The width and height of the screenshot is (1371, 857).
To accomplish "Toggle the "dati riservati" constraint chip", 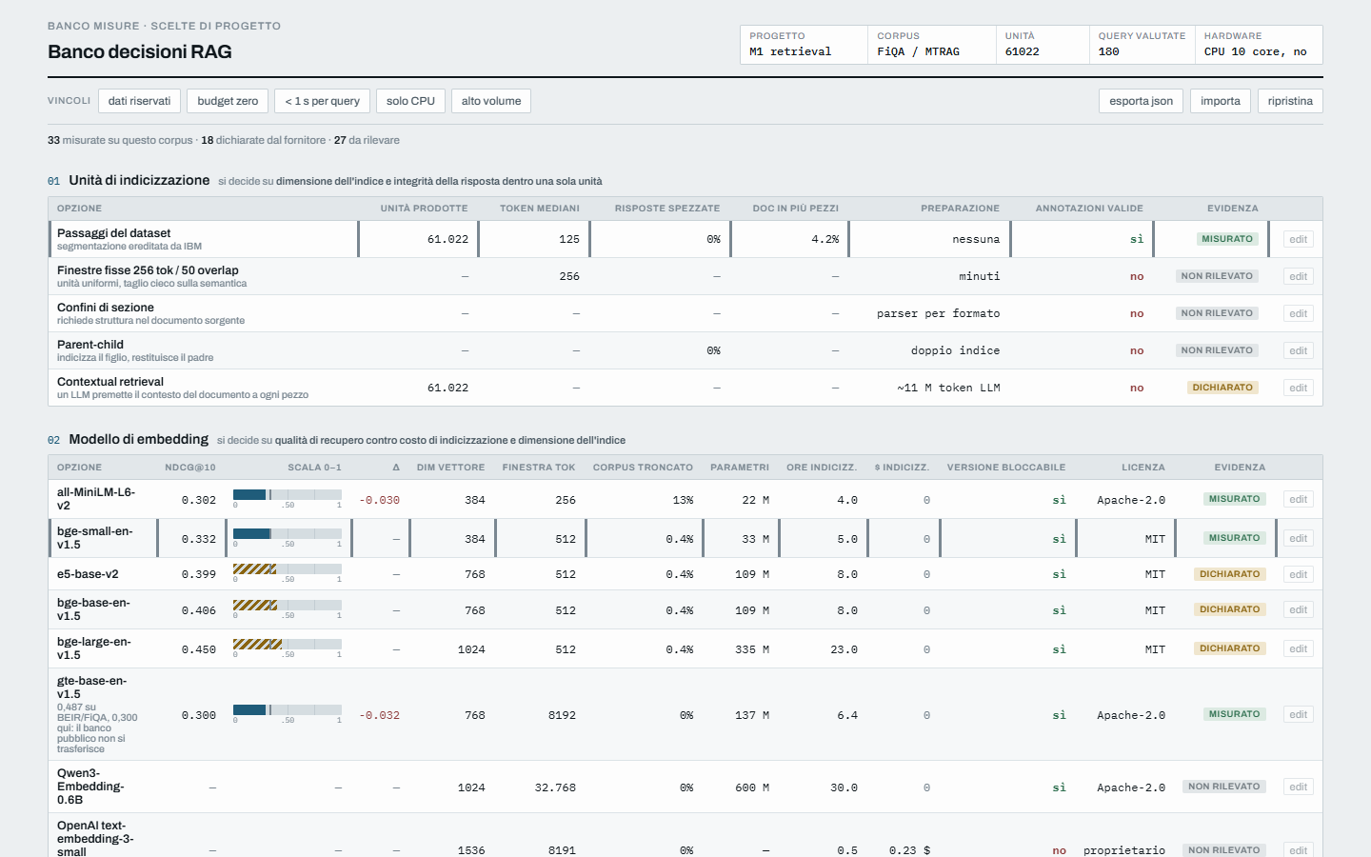I will [139, 101].
